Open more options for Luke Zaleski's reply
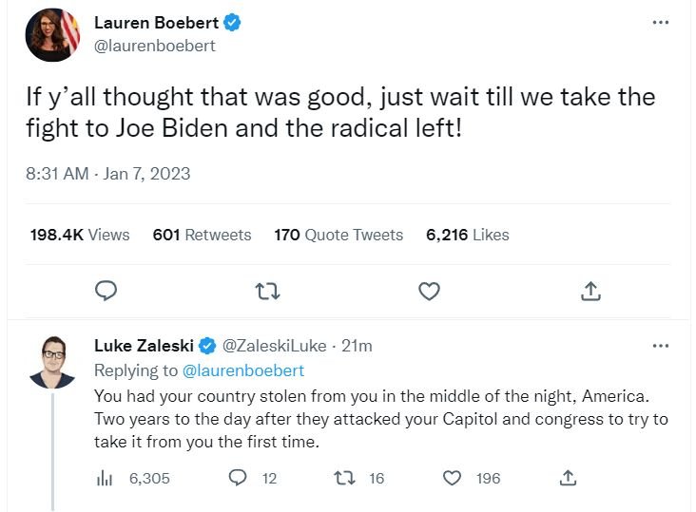This screenshot has height=512, width=696. [x=661, y=346]
